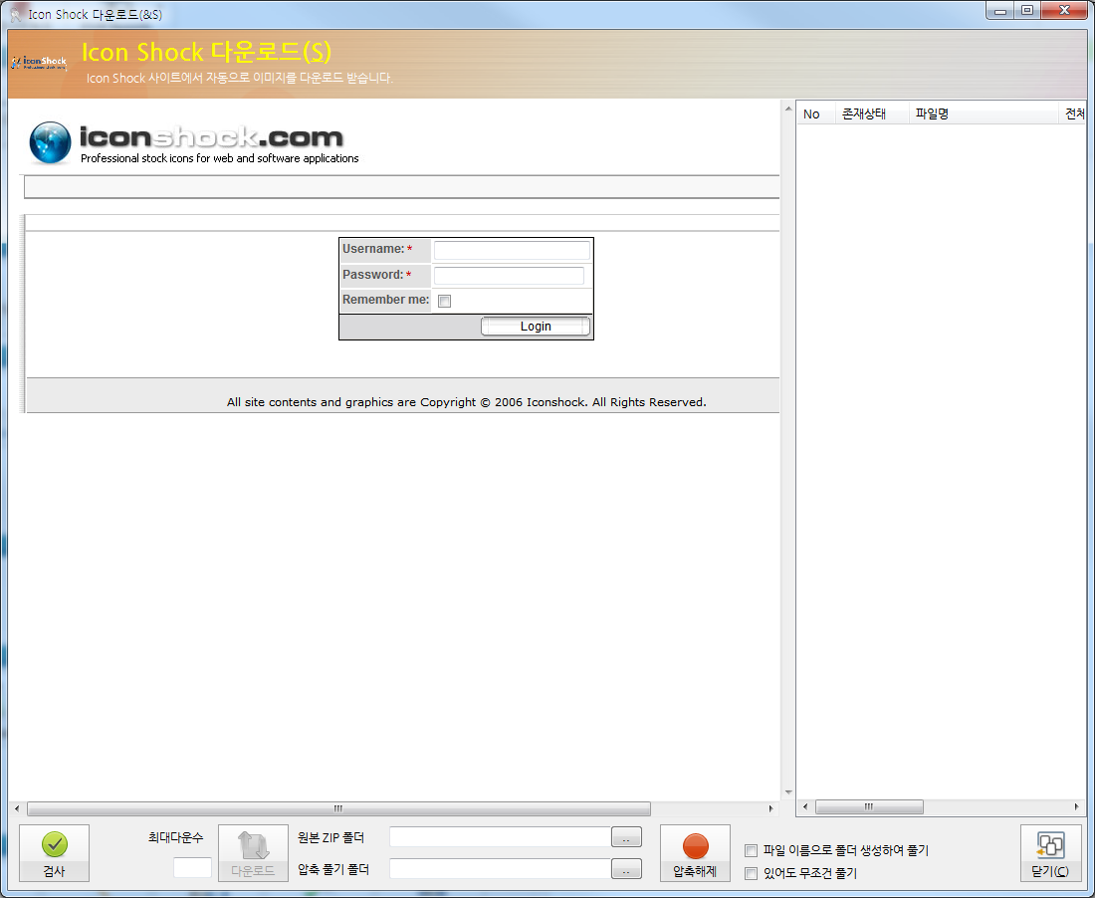Focus the Password input field
This screenshot has width=1095, height=898.
509,275
